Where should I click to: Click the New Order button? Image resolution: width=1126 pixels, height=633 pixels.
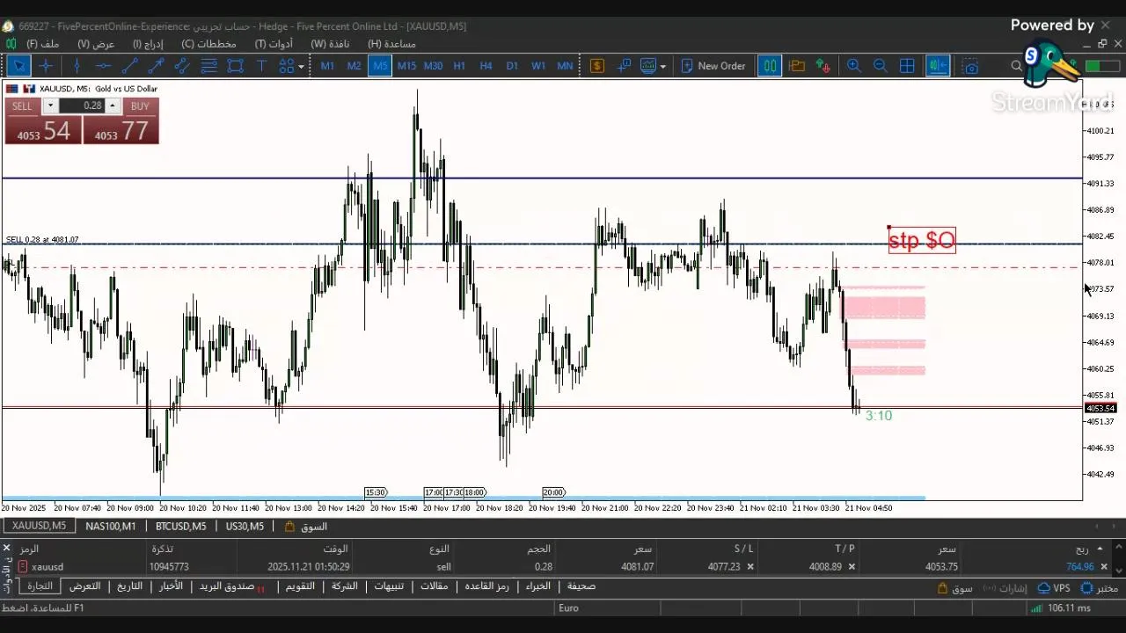[713, 66]
